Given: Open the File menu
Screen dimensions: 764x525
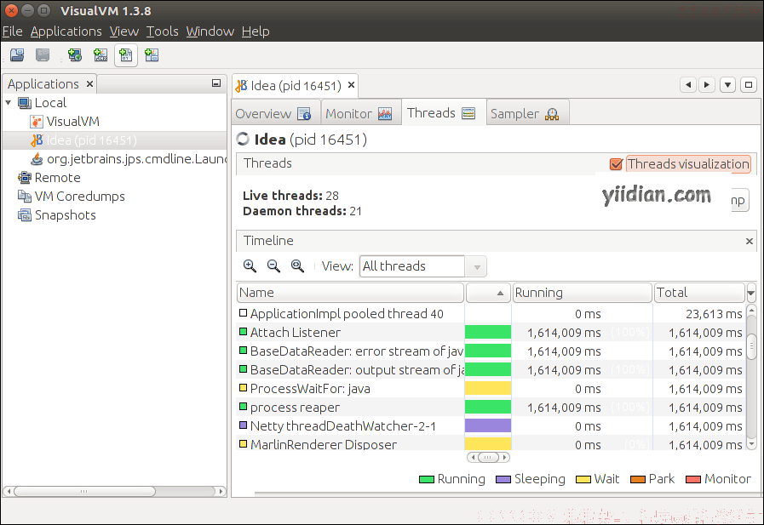Looking at the screenshot, I should (x=12, y=31).
